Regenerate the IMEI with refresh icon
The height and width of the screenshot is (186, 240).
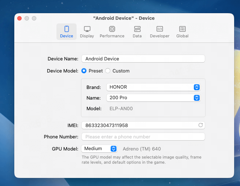coord(200,125)
